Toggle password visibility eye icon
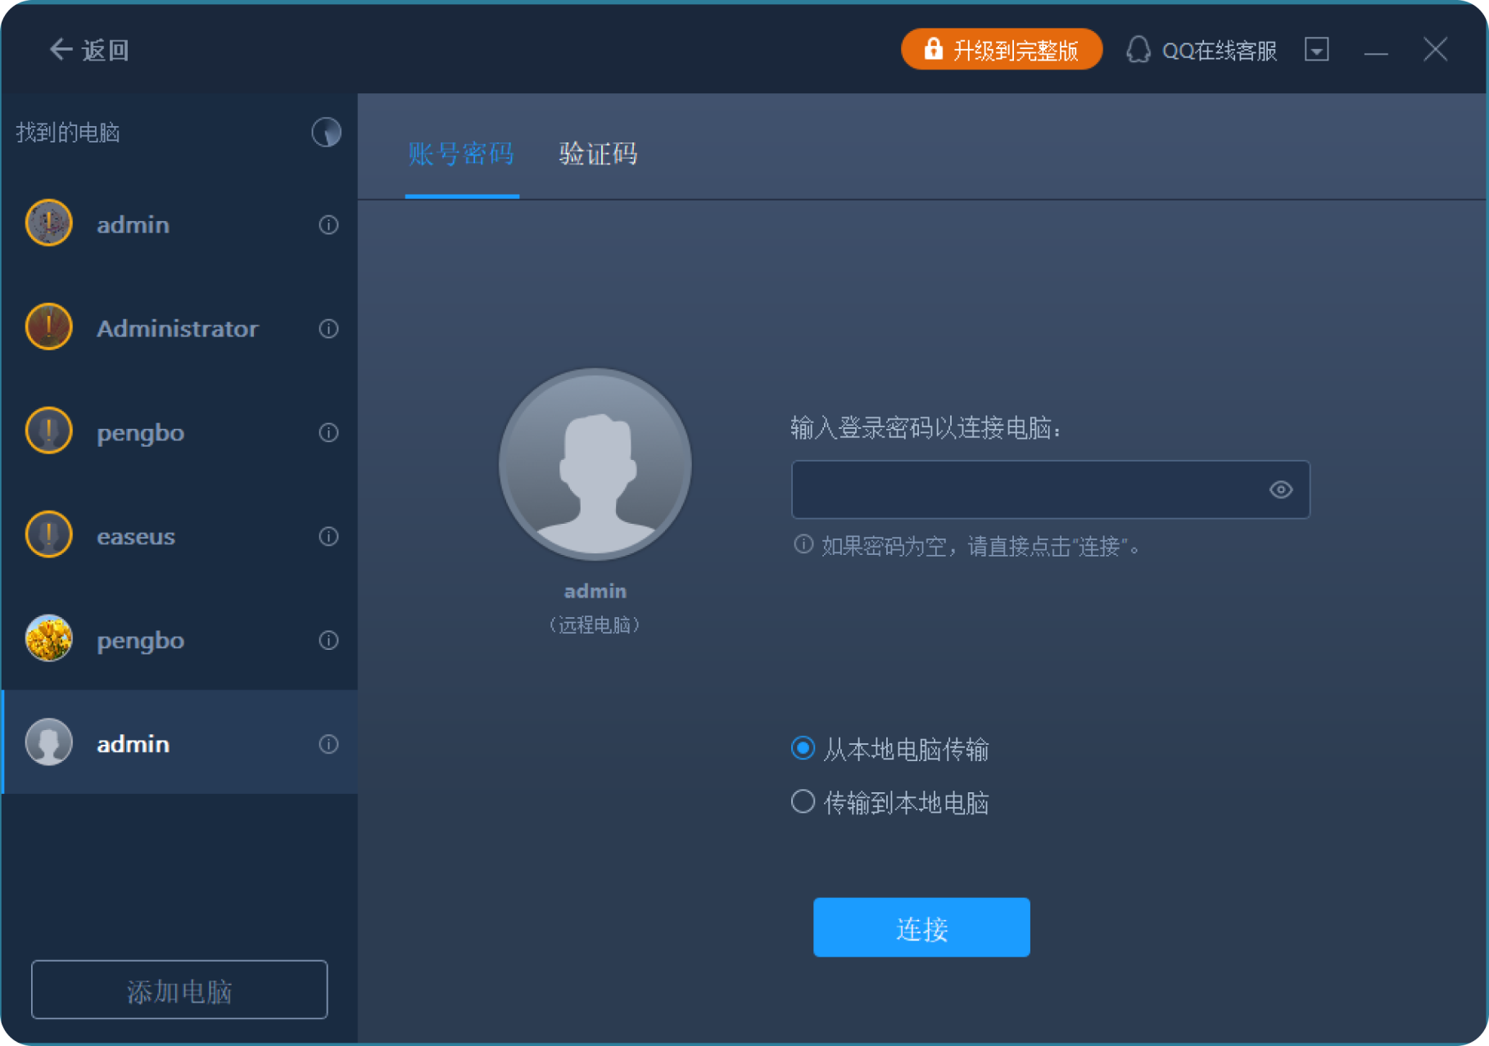This screenshot has width=1489, height=1046. pyautogui.click(x=1280, y=489)
